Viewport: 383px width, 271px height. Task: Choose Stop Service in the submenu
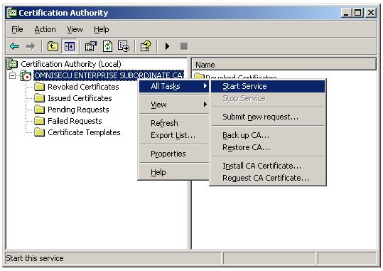coord(268,98)
